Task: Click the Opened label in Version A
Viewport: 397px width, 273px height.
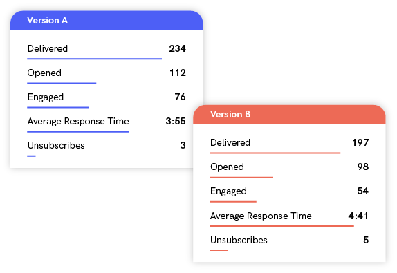Action: point(44,73)
